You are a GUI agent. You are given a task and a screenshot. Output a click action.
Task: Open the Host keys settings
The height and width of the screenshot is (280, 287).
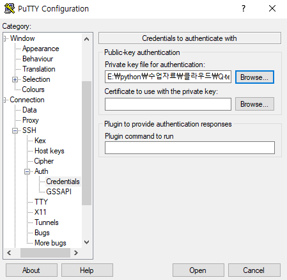(49, 151)
